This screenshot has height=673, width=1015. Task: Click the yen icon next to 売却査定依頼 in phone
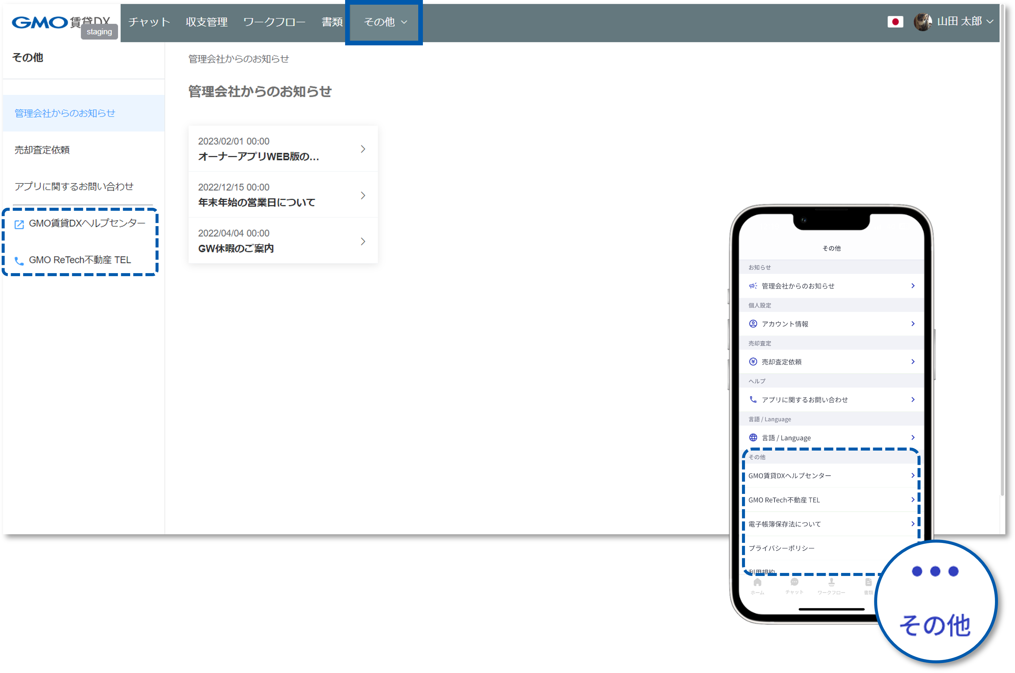(x=753, y=362)
